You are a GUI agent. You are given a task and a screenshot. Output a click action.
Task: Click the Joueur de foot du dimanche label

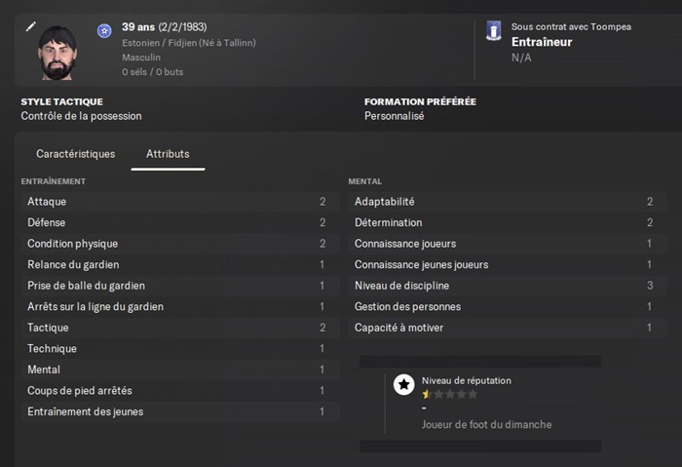pyautogui.click(x=486, y=424)
